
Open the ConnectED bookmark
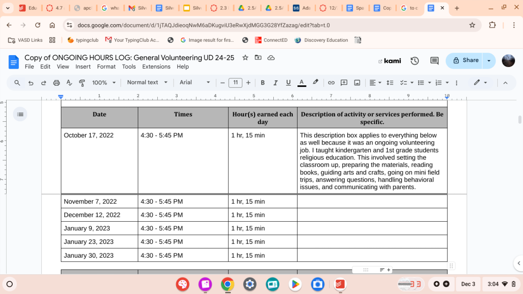[x=271, y=40]
